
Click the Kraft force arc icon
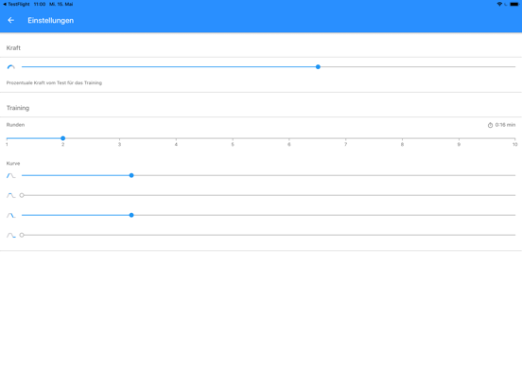click(11, 67)
